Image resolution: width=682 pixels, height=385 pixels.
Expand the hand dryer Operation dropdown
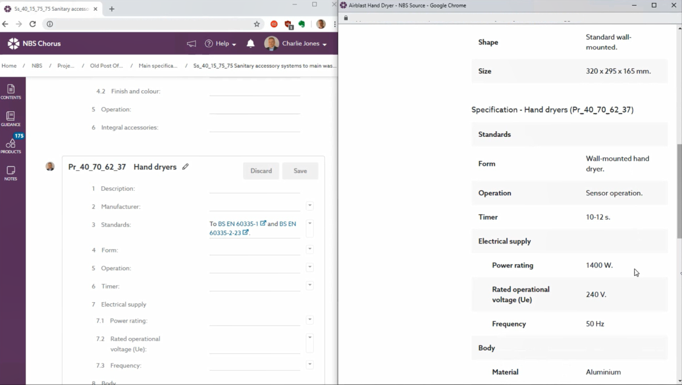(310, 267)
